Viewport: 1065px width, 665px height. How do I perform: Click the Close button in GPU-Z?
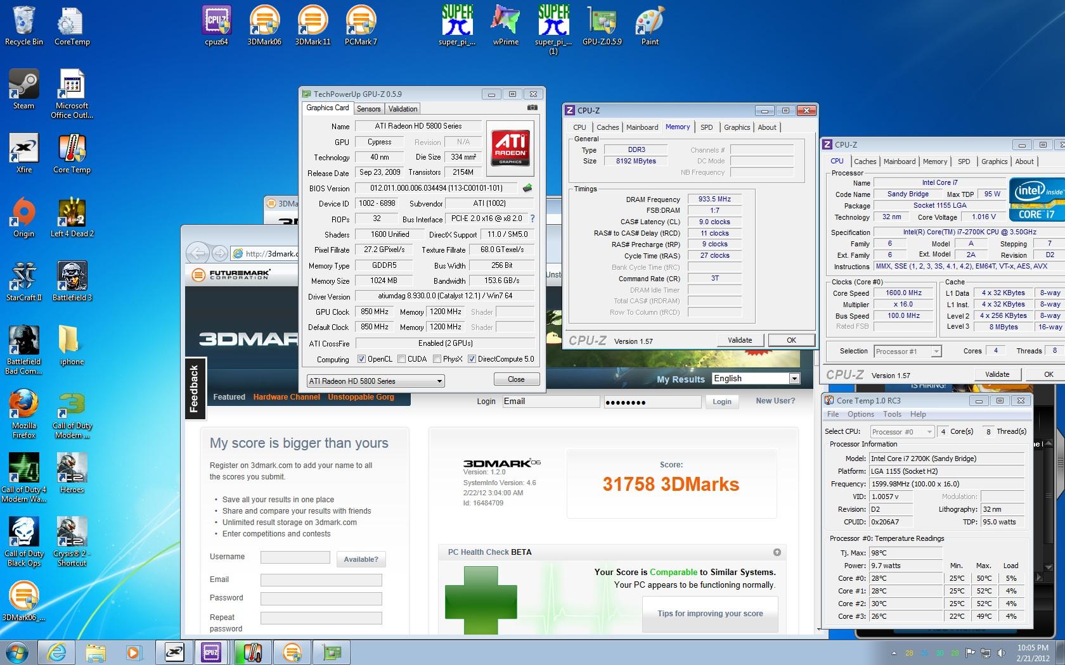[x=516, y=379]
